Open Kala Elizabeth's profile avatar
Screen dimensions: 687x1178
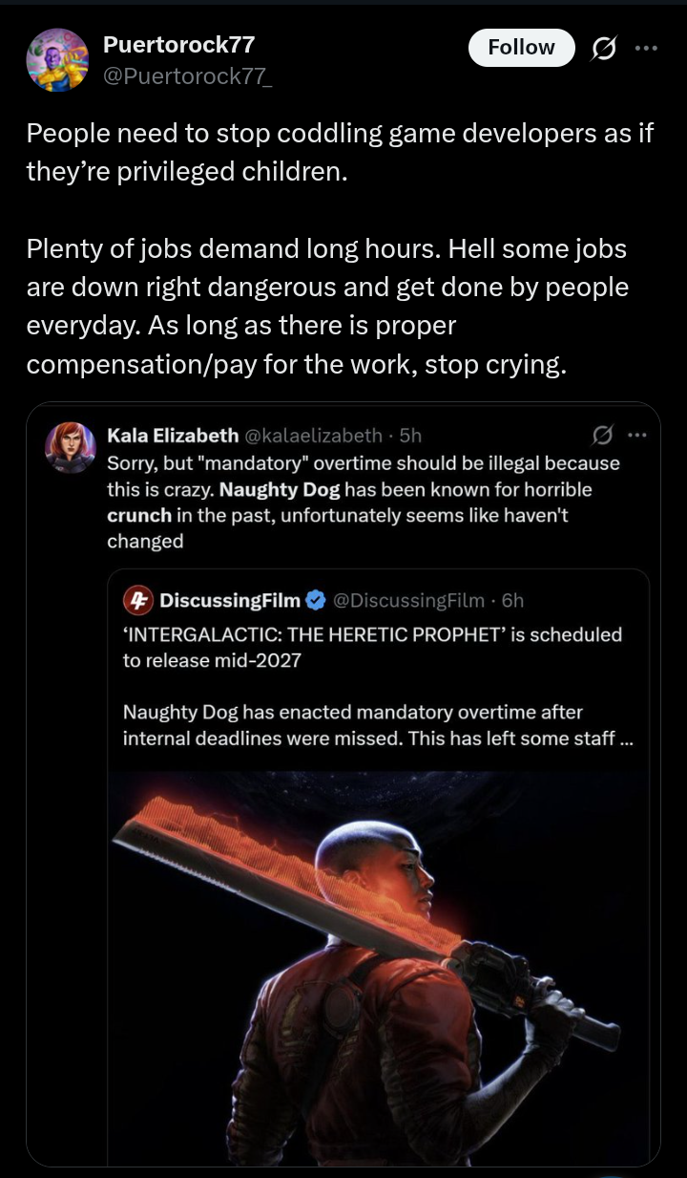click(72, 447)
